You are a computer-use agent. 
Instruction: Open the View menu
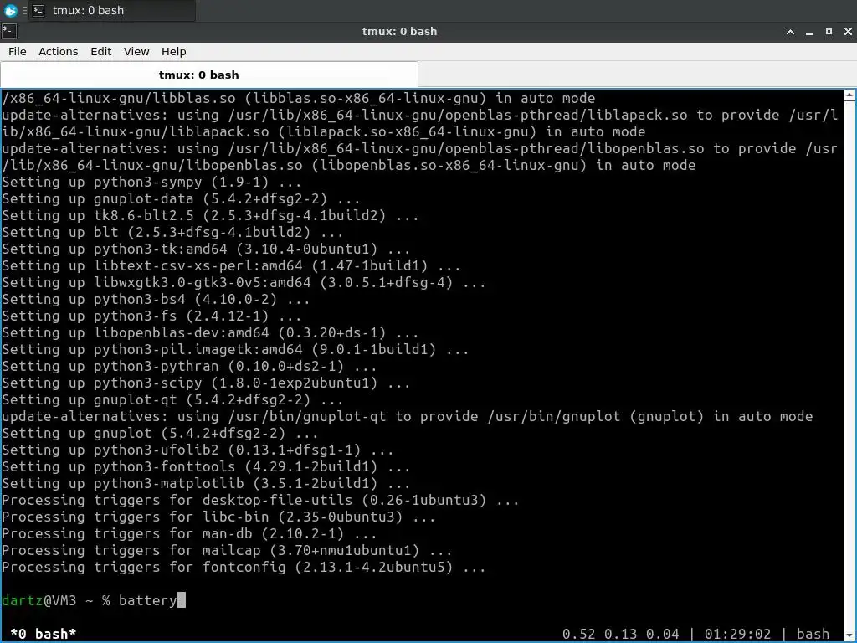[x=136, y=51]
